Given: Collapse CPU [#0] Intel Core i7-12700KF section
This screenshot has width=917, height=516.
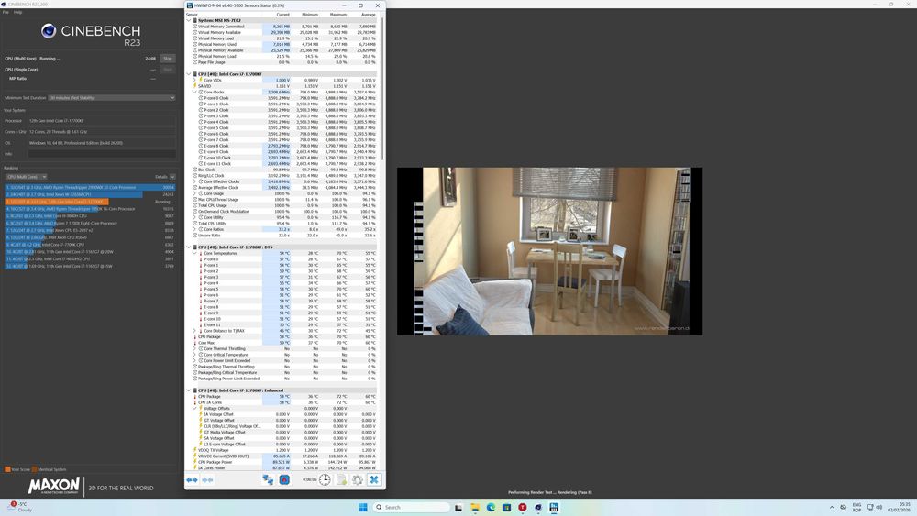Looking at the screenshot, I should point(189,74).
